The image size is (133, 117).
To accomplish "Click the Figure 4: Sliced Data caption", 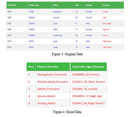I will [67, 112].
